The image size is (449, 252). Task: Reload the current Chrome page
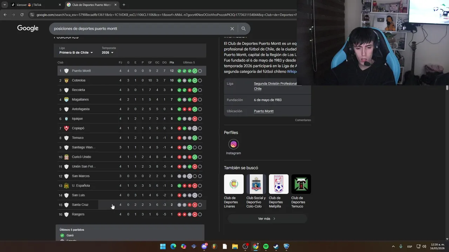pos(22,15)
